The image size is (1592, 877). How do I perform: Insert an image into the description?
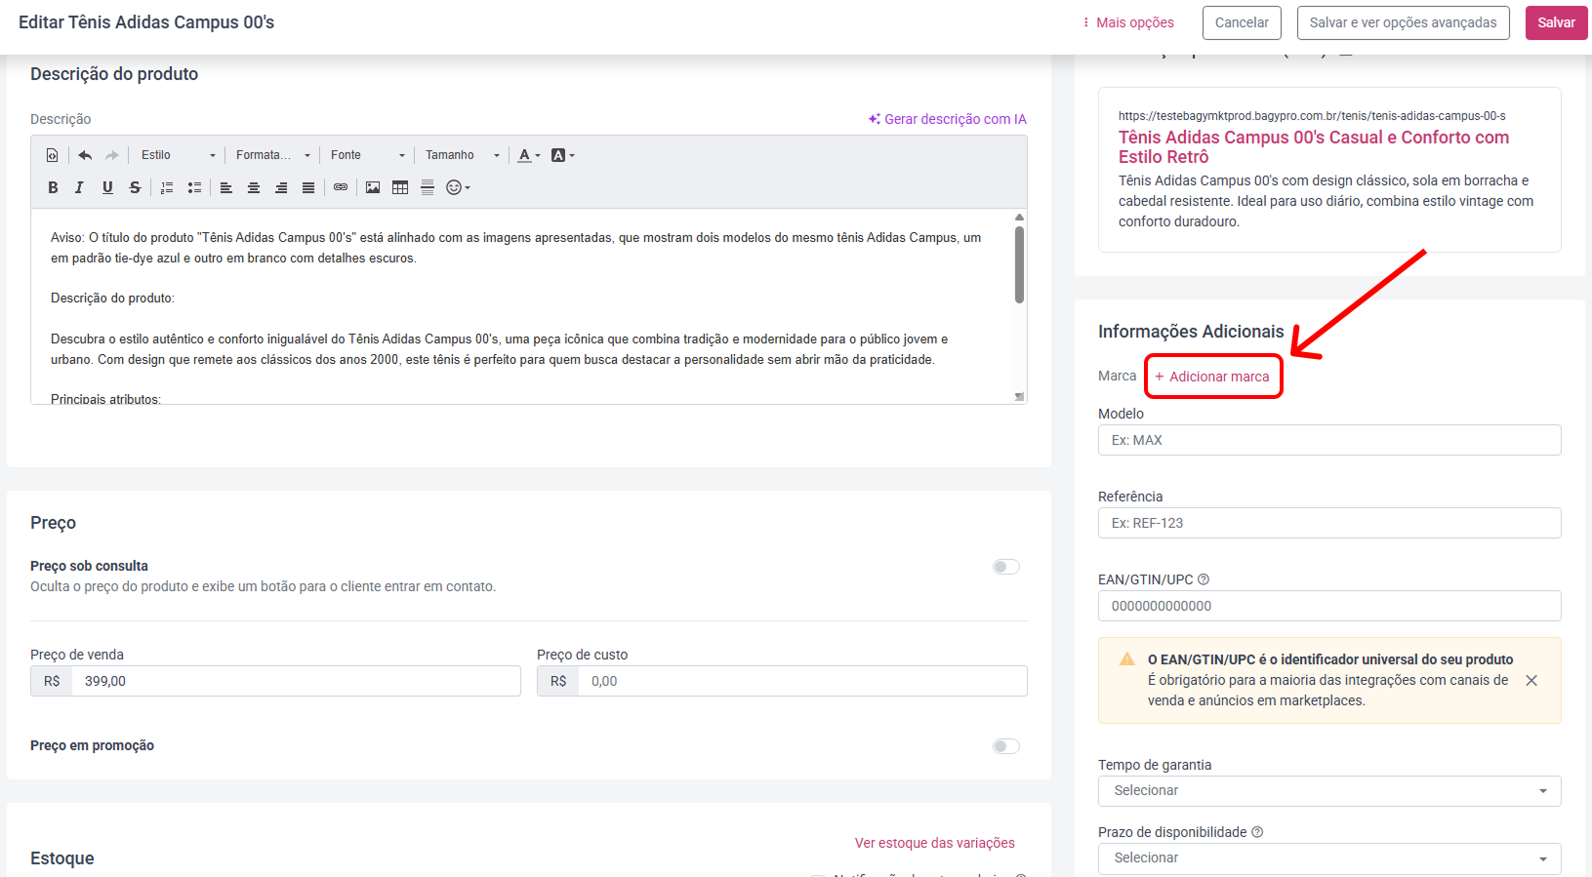coord(373,187)
